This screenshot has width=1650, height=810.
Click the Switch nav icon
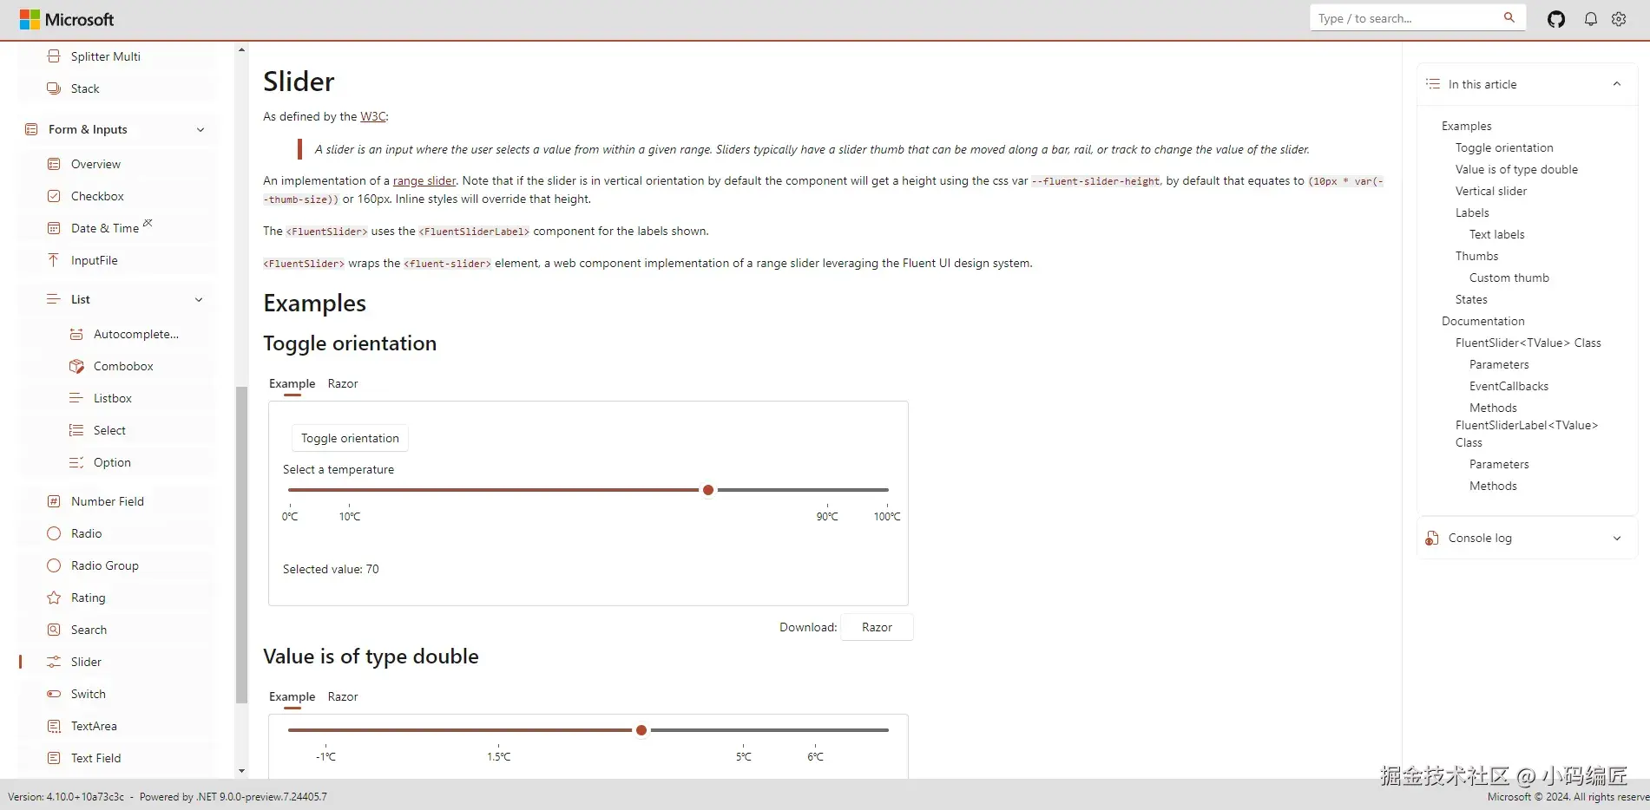(54, 694)
